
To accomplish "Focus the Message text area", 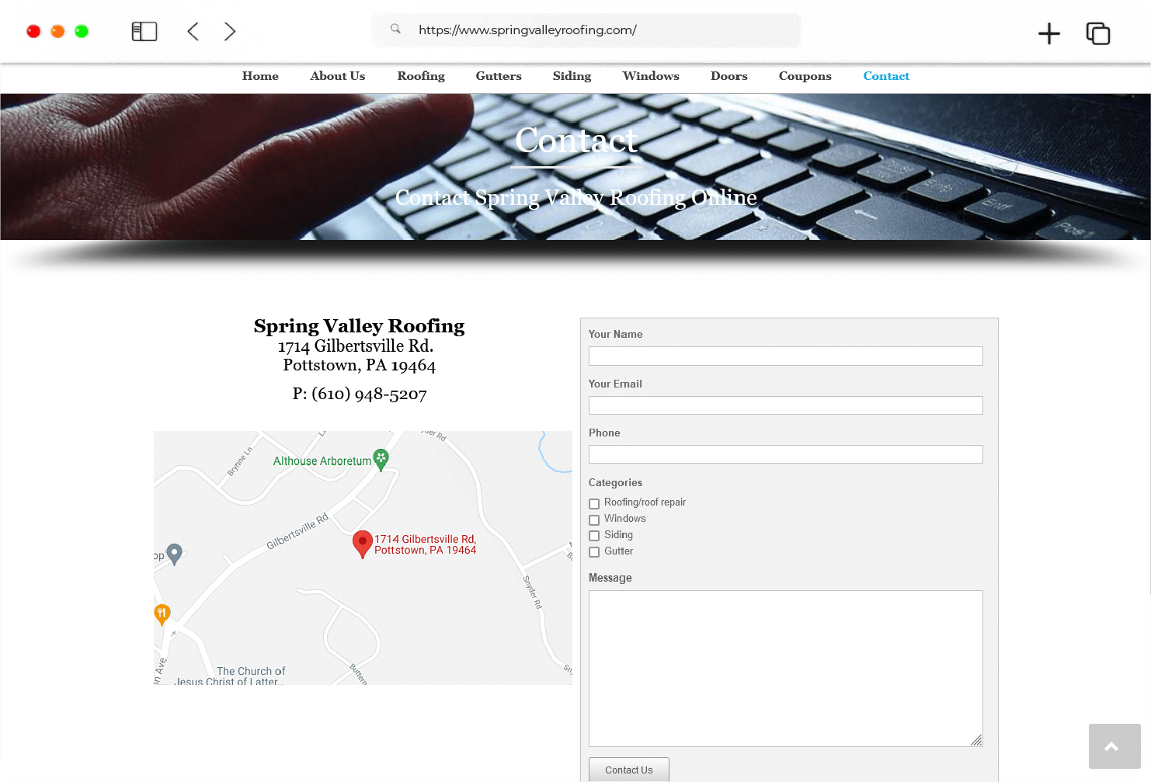I will 785,668.
